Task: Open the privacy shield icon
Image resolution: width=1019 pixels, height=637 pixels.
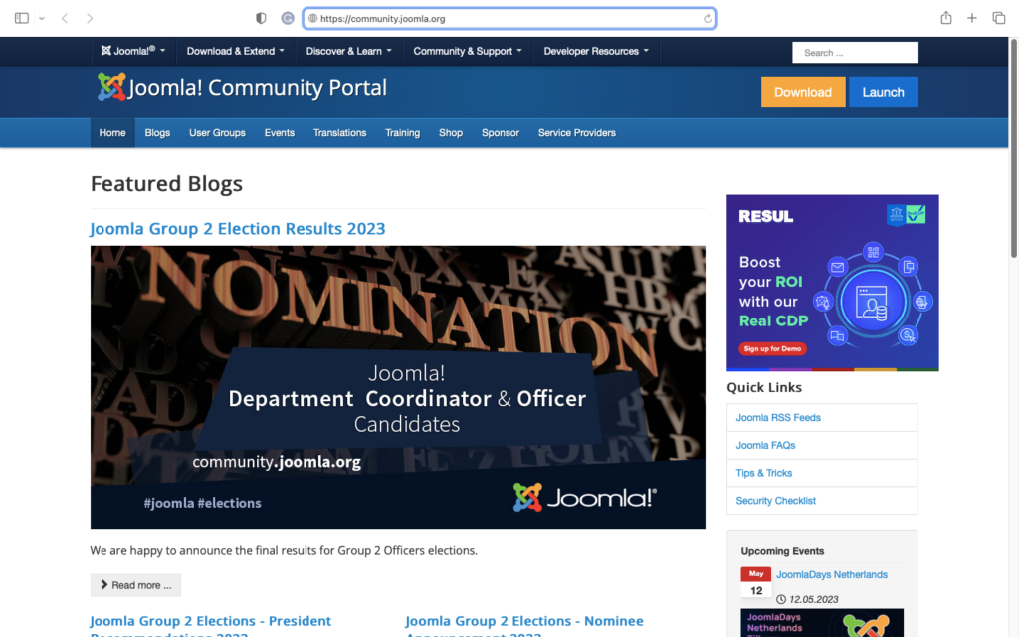Action: pyautogui.click(x=261, y=18)
